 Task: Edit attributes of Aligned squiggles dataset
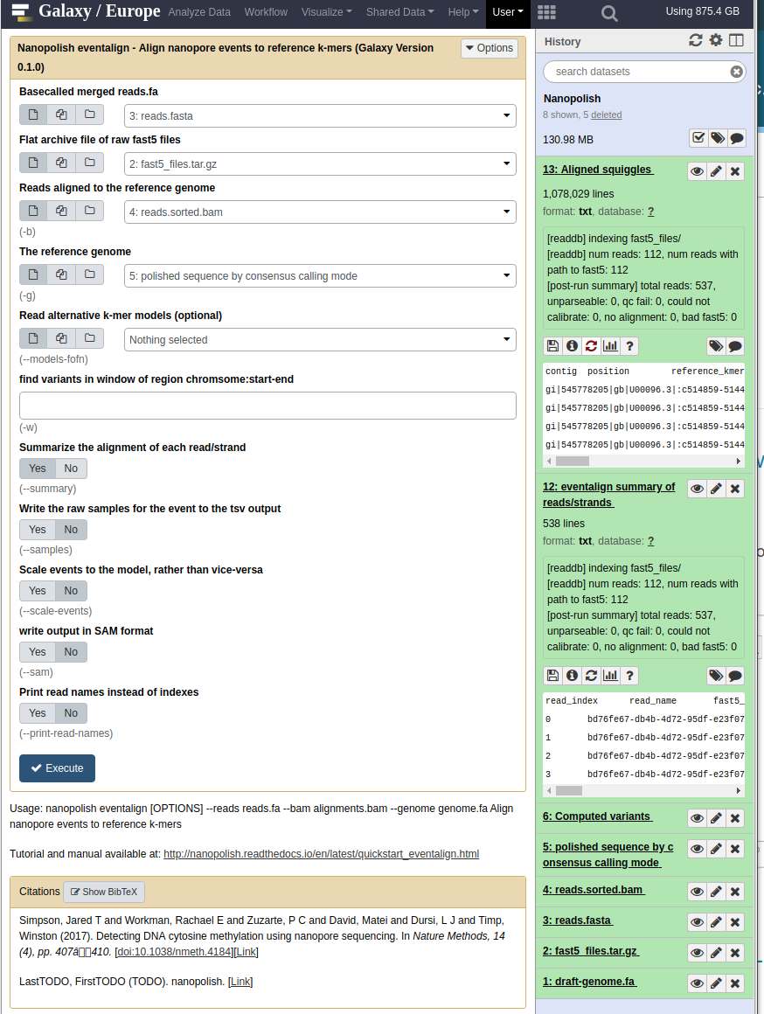click(716, 171)
